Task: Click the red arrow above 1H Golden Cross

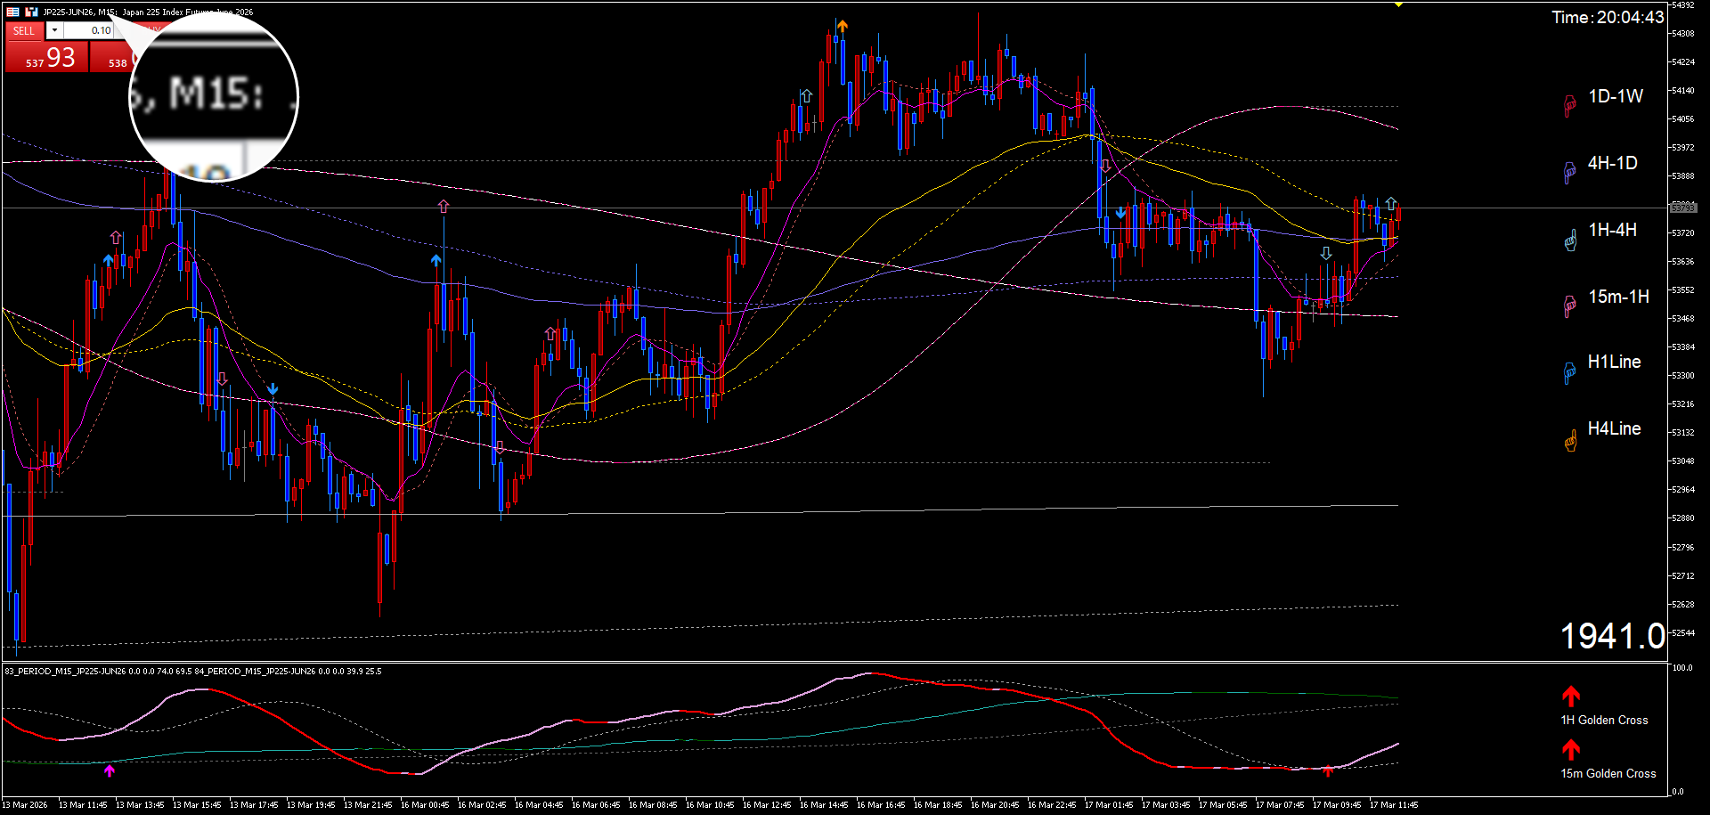Action: tap(1570, 696)
